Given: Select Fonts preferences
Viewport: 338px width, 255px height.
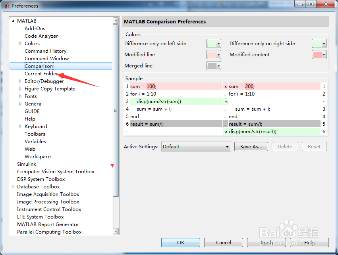Looking at the screenshot, I should [31, 96].
